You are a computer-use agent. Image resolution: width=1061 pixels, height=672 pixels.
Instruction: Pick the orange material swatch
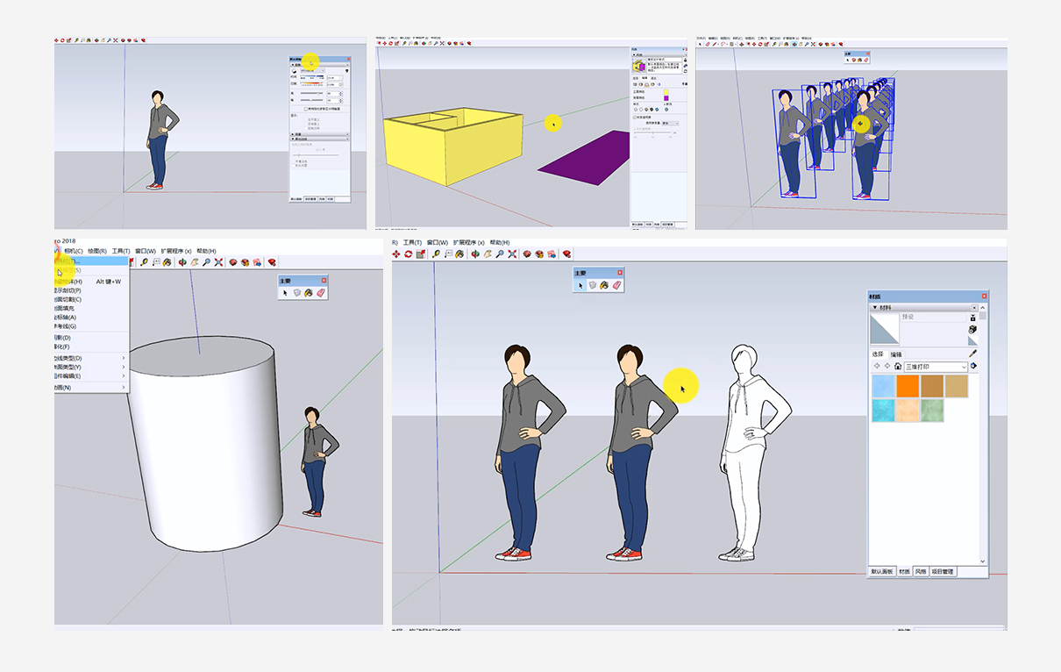click(908, 386)
